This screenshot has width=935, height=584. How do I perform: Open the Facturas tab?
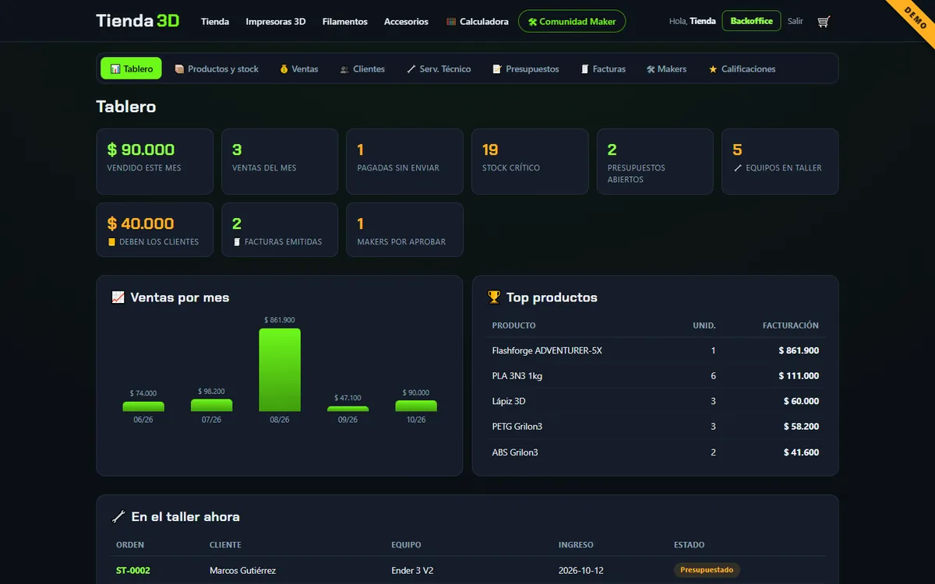click(x=603, y=69)
